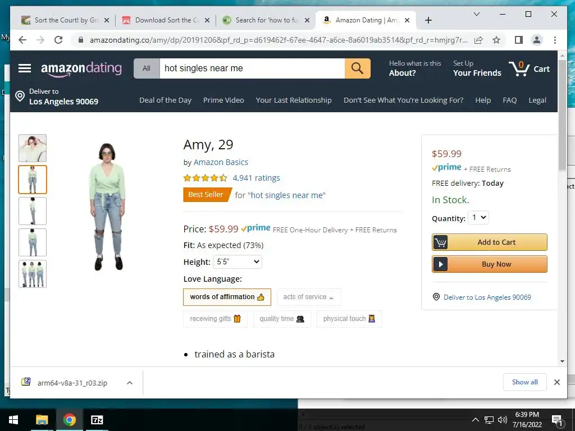This screenshot has height=431, width=575.
Task: Click the location pin beside Deliver to
Action: tap(20, 97)
